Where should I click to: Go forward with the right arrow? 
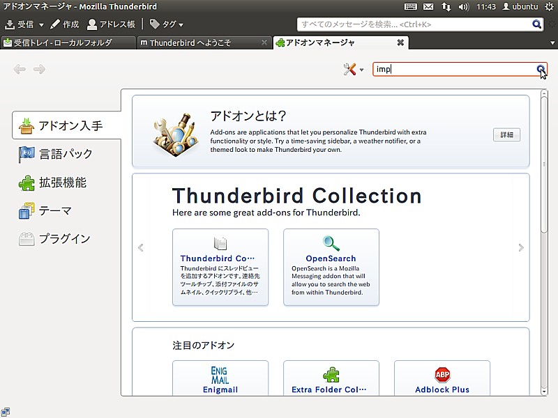39,69
